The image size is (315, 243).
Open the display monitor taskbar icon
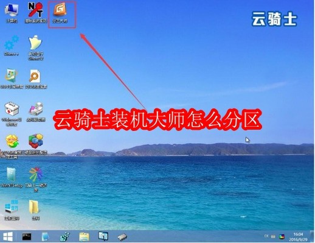[x=103, y=236]
